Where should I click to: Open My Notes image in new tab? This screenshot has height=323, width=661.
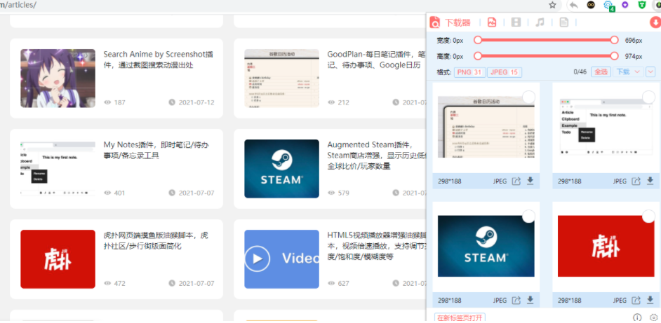(636, 181)
